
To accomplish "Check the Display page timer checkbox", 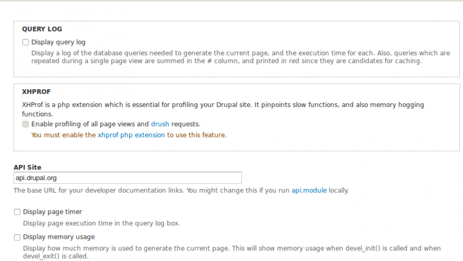I will [17, 212].
